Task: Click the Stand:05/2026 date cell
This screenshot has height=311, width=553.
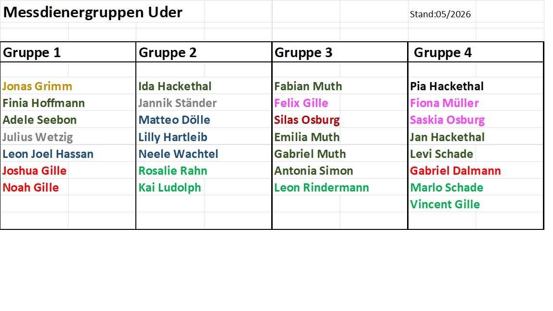Action: (x=440, y=14)
